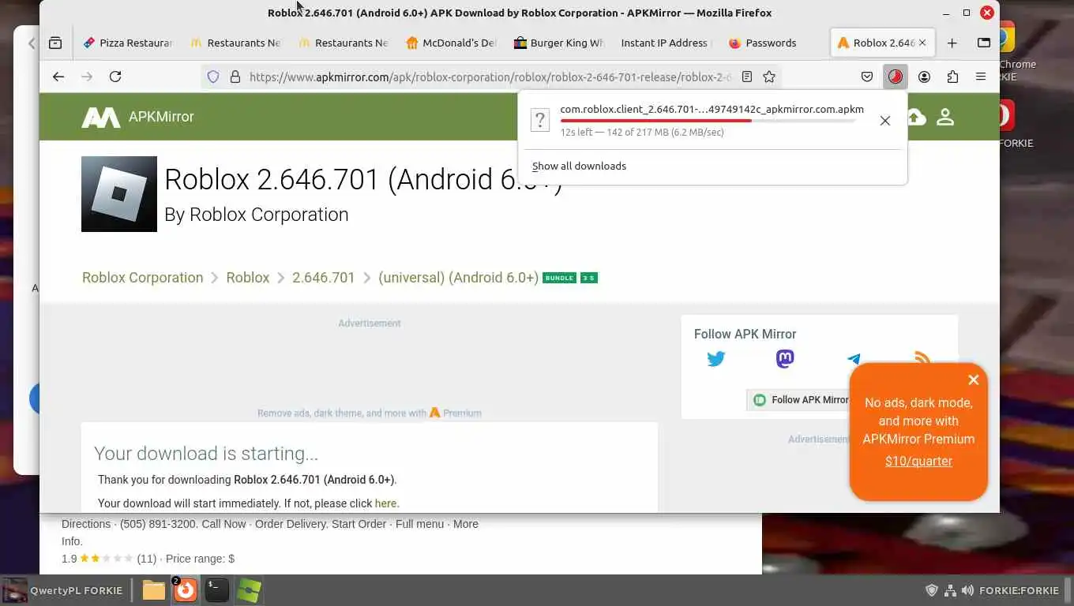View site security padlock info
The height and width of the screenshot is (606, 1074).
coord(235,77)
